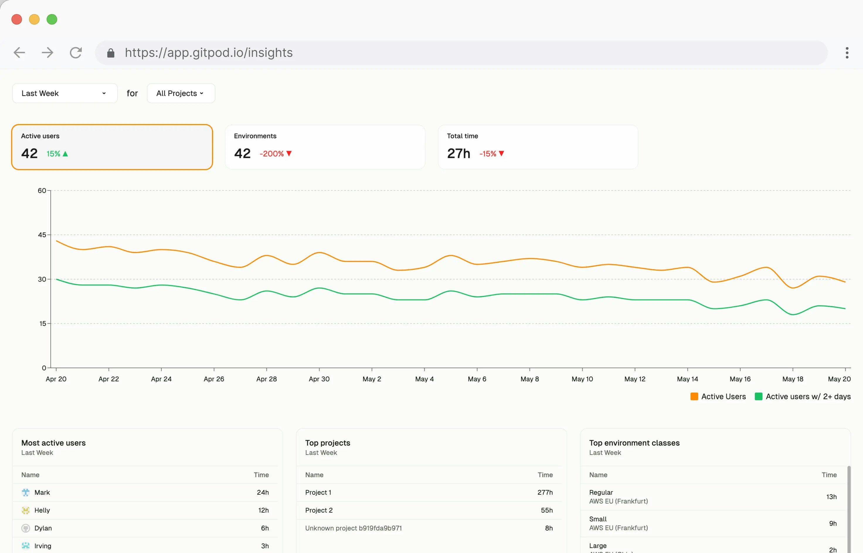The width and height of the screenshot is (863, 553).
Task: Click Irving's avatar icon
Action: [26, 546]
